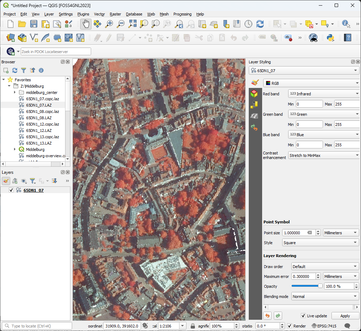This screenshot has width=361, height=331.
Task: Open Layer Styling panel brush icon in Layers
Action: click(x=6, y=181)
